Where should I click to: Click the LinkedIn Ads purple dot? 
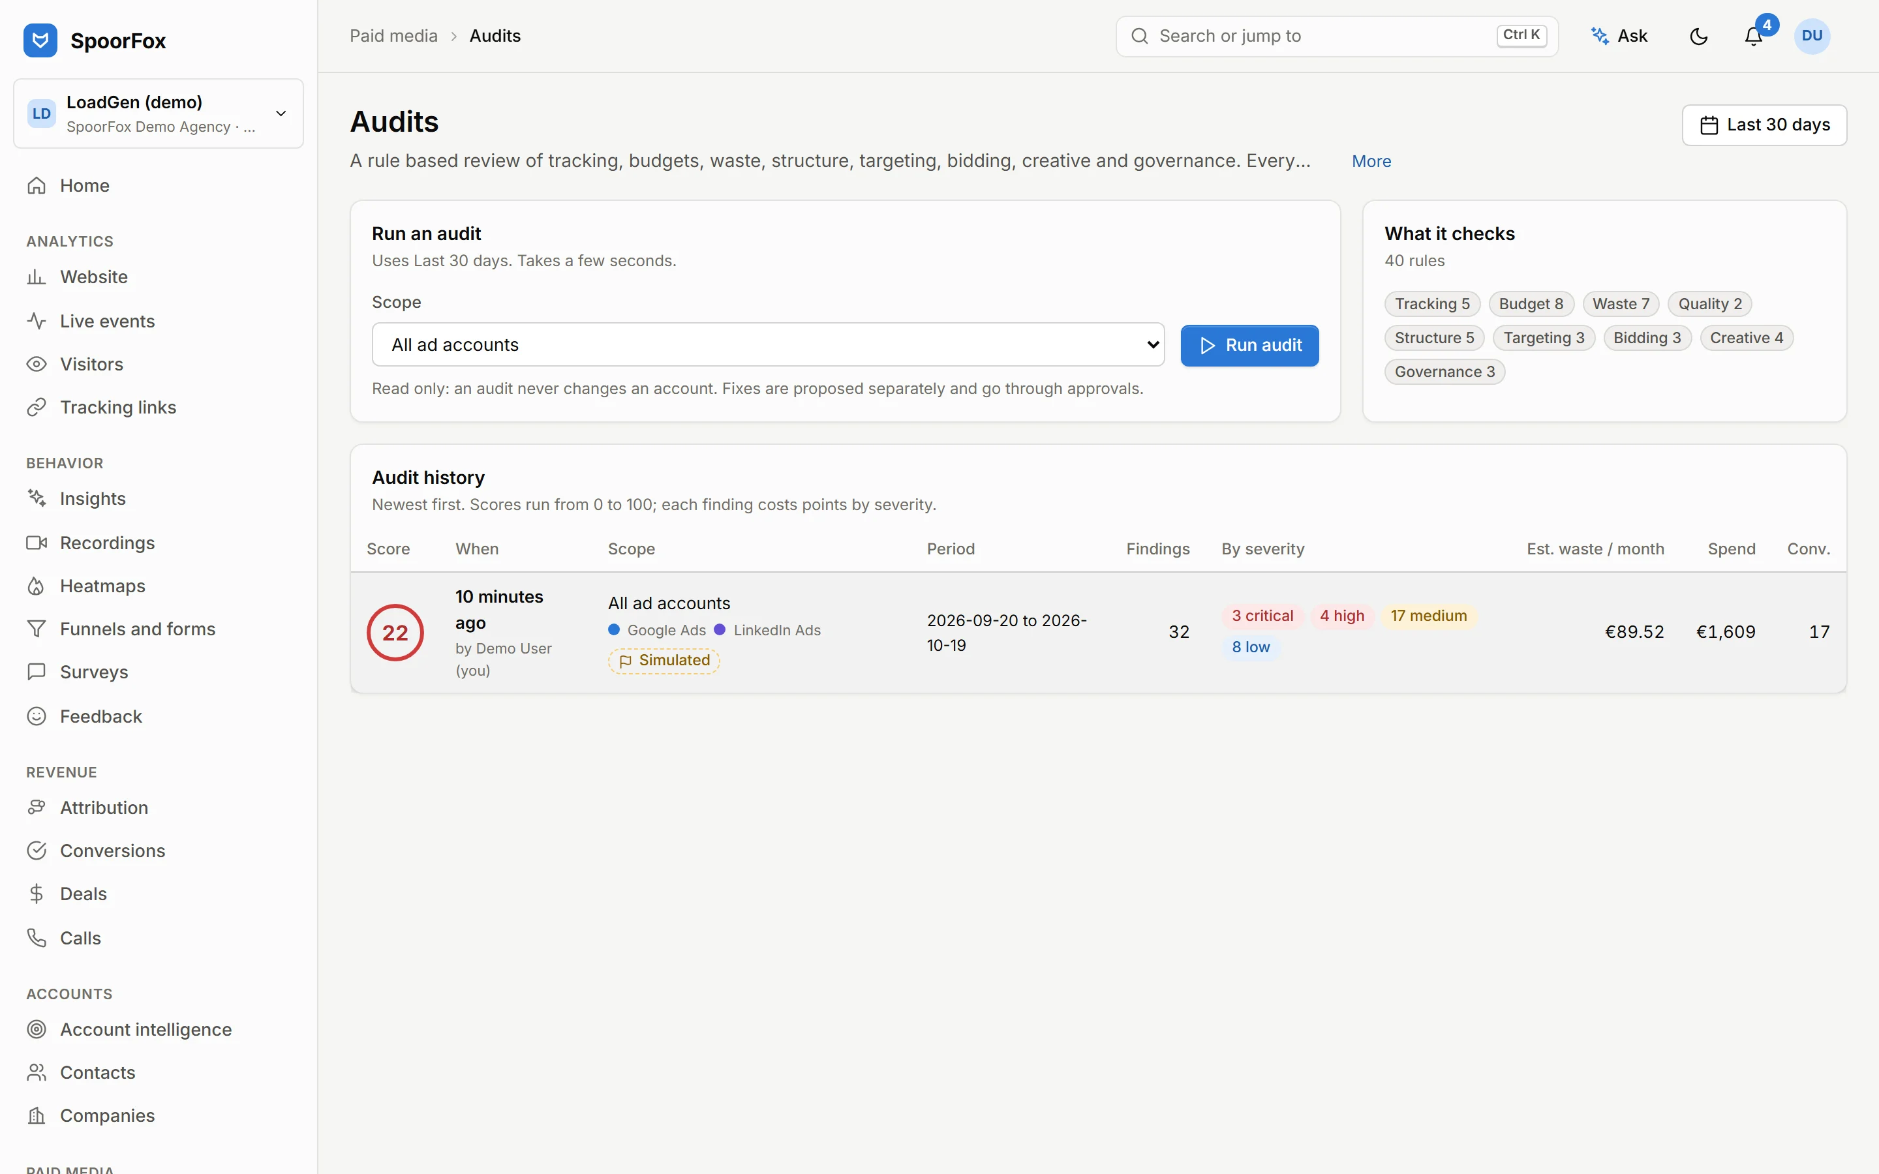720,629
